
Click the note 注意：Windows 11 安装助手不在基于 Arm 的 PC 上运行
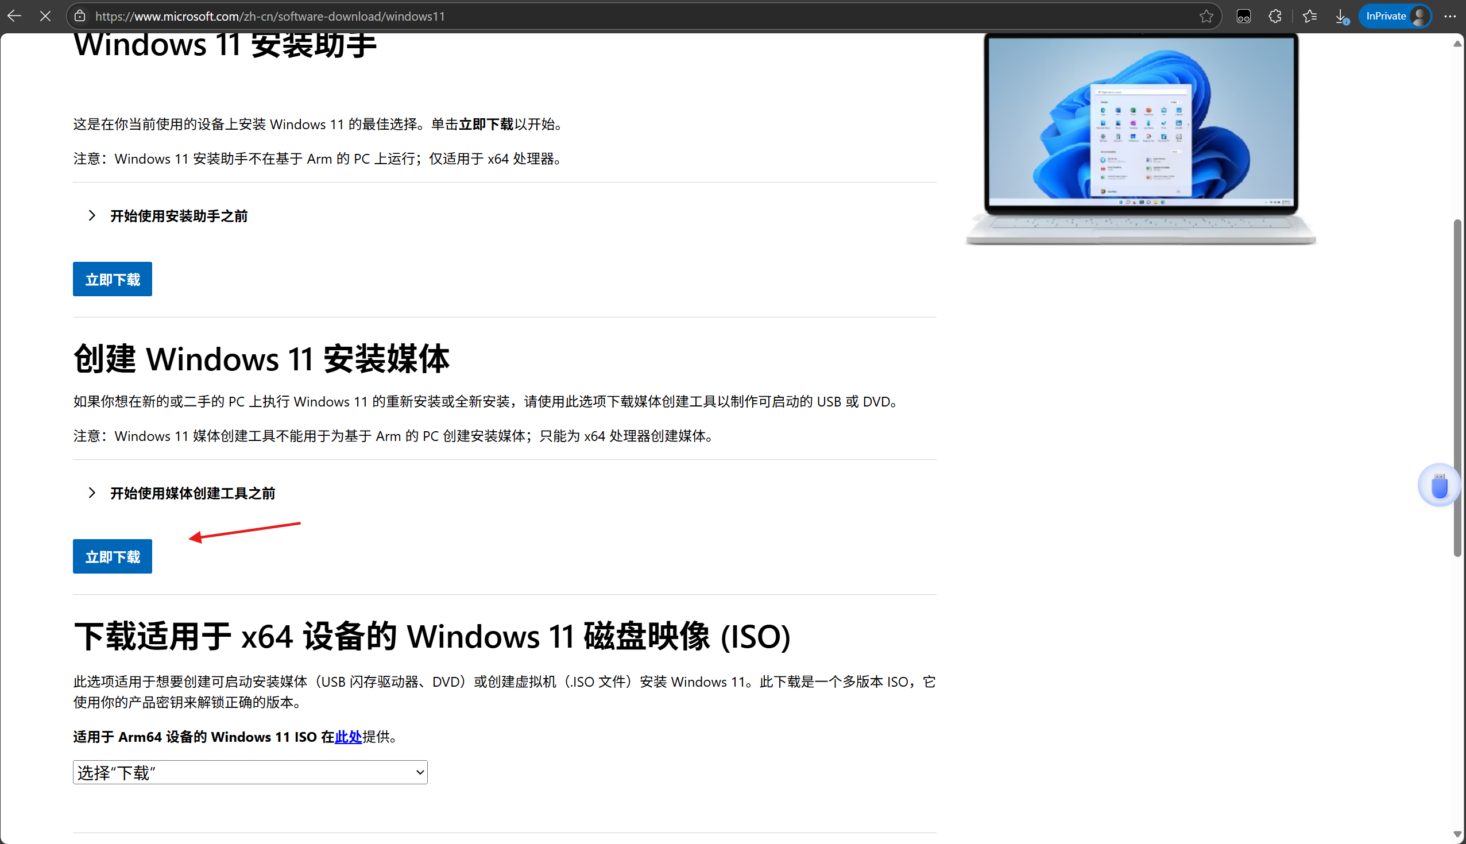(x=318, y=158)
